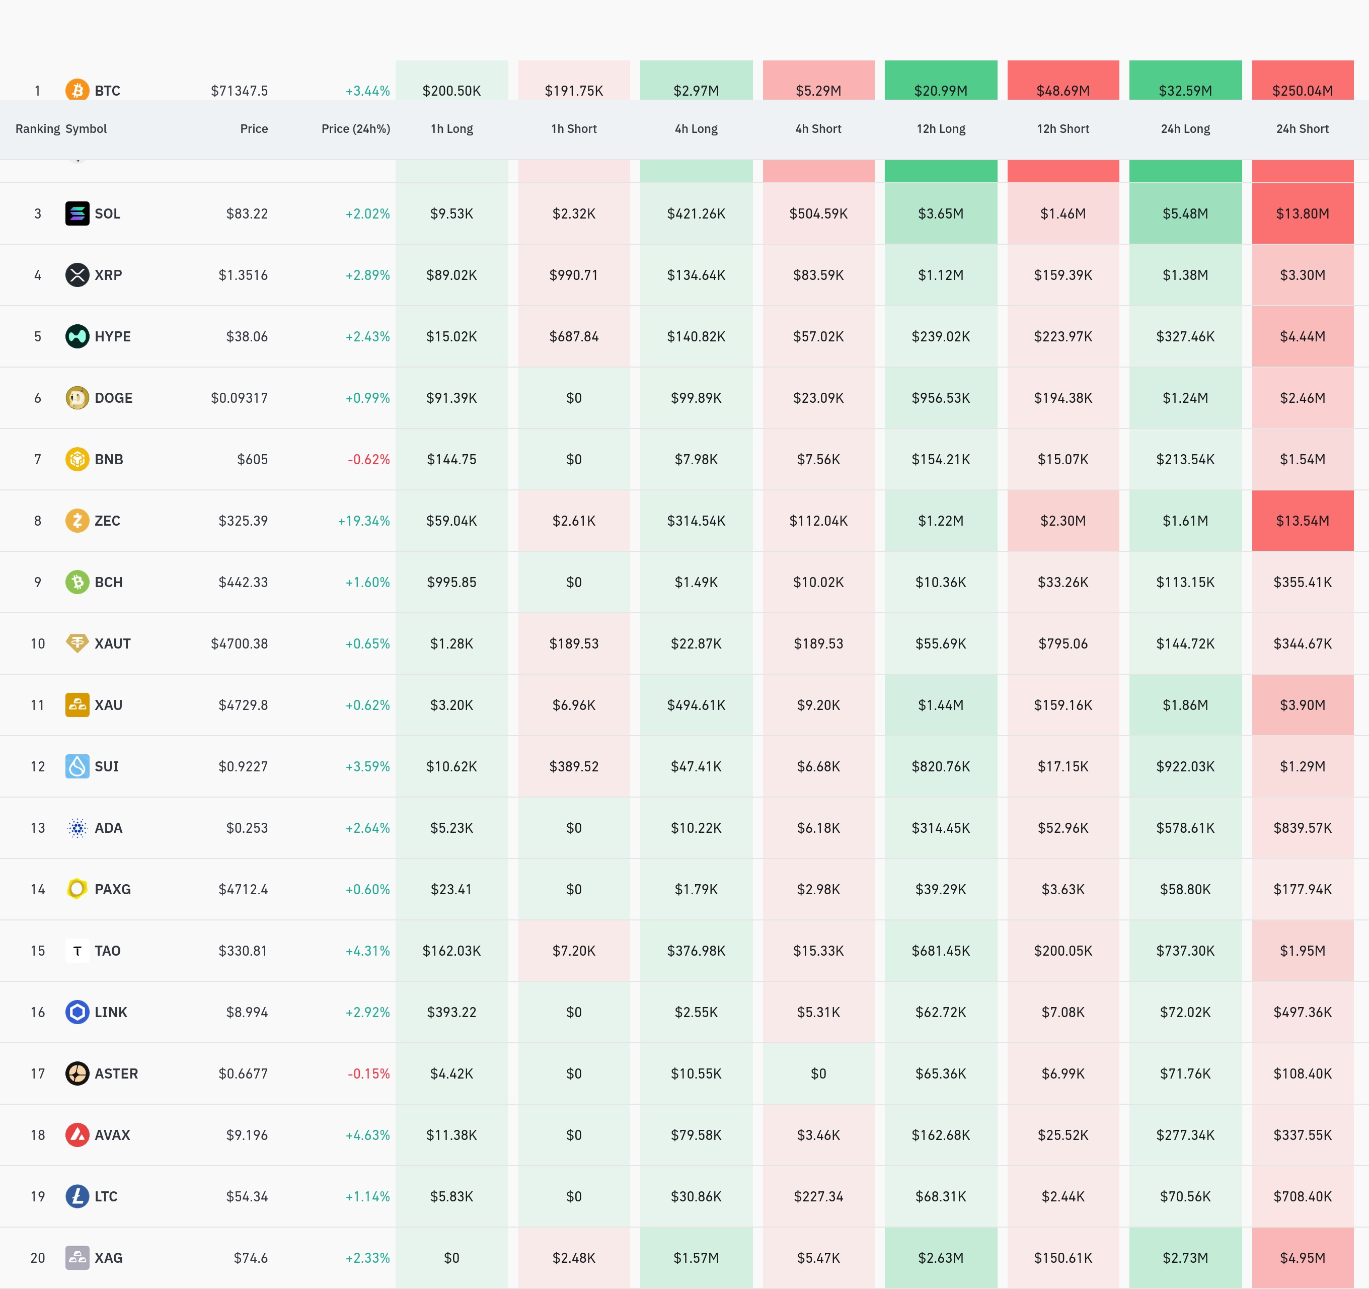Sort by the 24h Short column header
The height and width of the screenshot is (1289, 1369).
[x=1302, y=129]
